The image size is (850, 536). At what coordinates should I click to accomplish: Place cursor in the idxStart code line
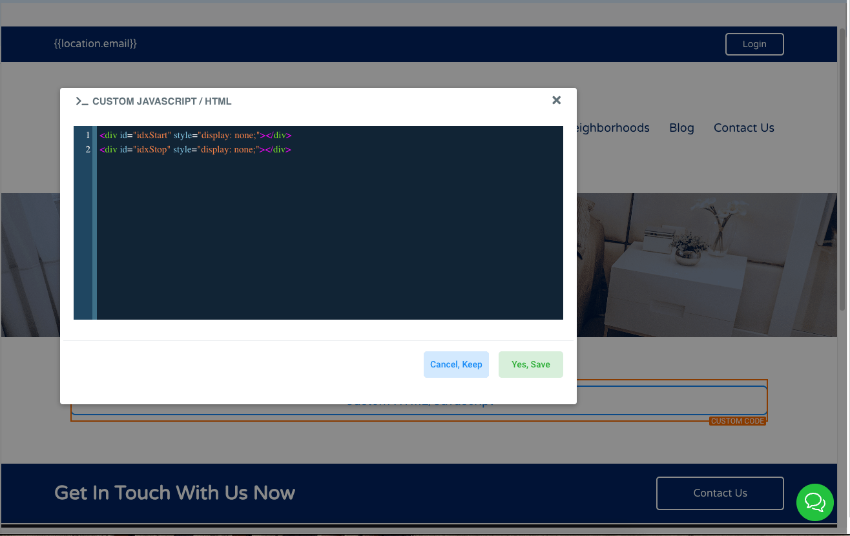click(x=195, y=136)
